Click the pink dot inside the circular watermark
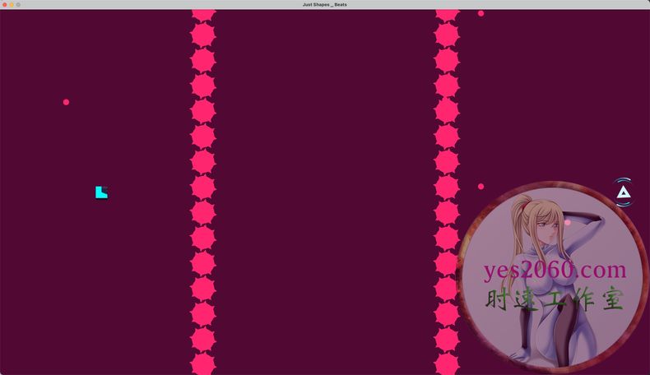Image resolution: width=650 pixels, height=375 pixels. pyautogui.click(x=567, y=223)
